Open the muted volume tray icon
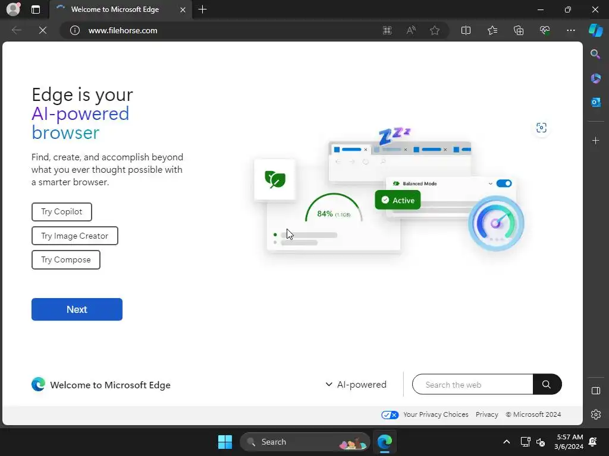 click(x=540, y=442)
